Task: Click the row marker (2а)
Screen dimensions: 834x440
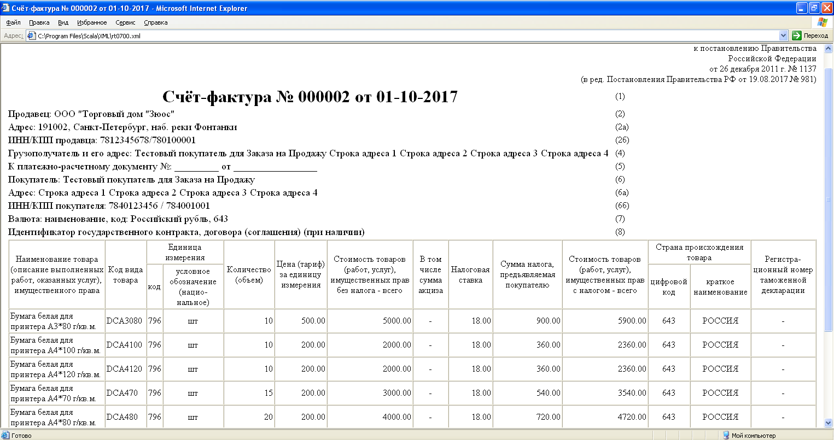Action: (622, 127)
